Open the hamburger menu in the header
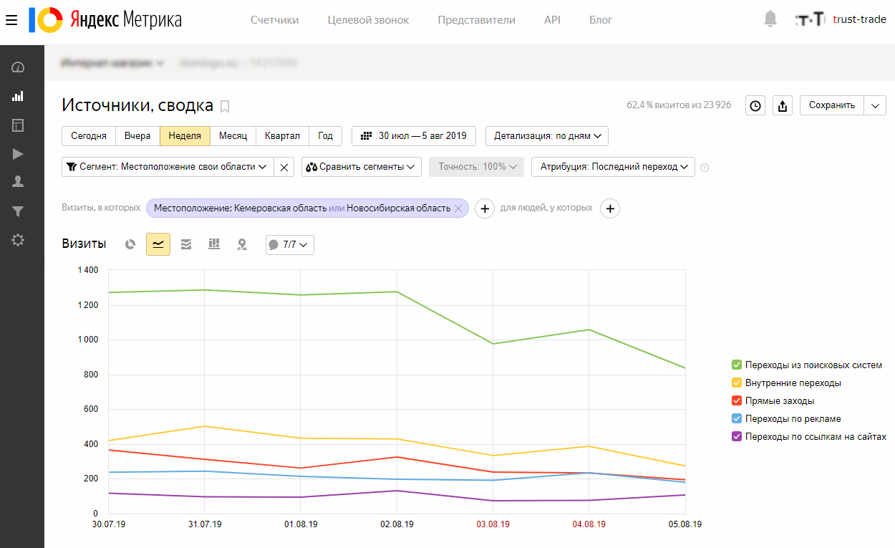Viewport: 895px width, 548px height. pyautogui.click(x=11, y=20)
